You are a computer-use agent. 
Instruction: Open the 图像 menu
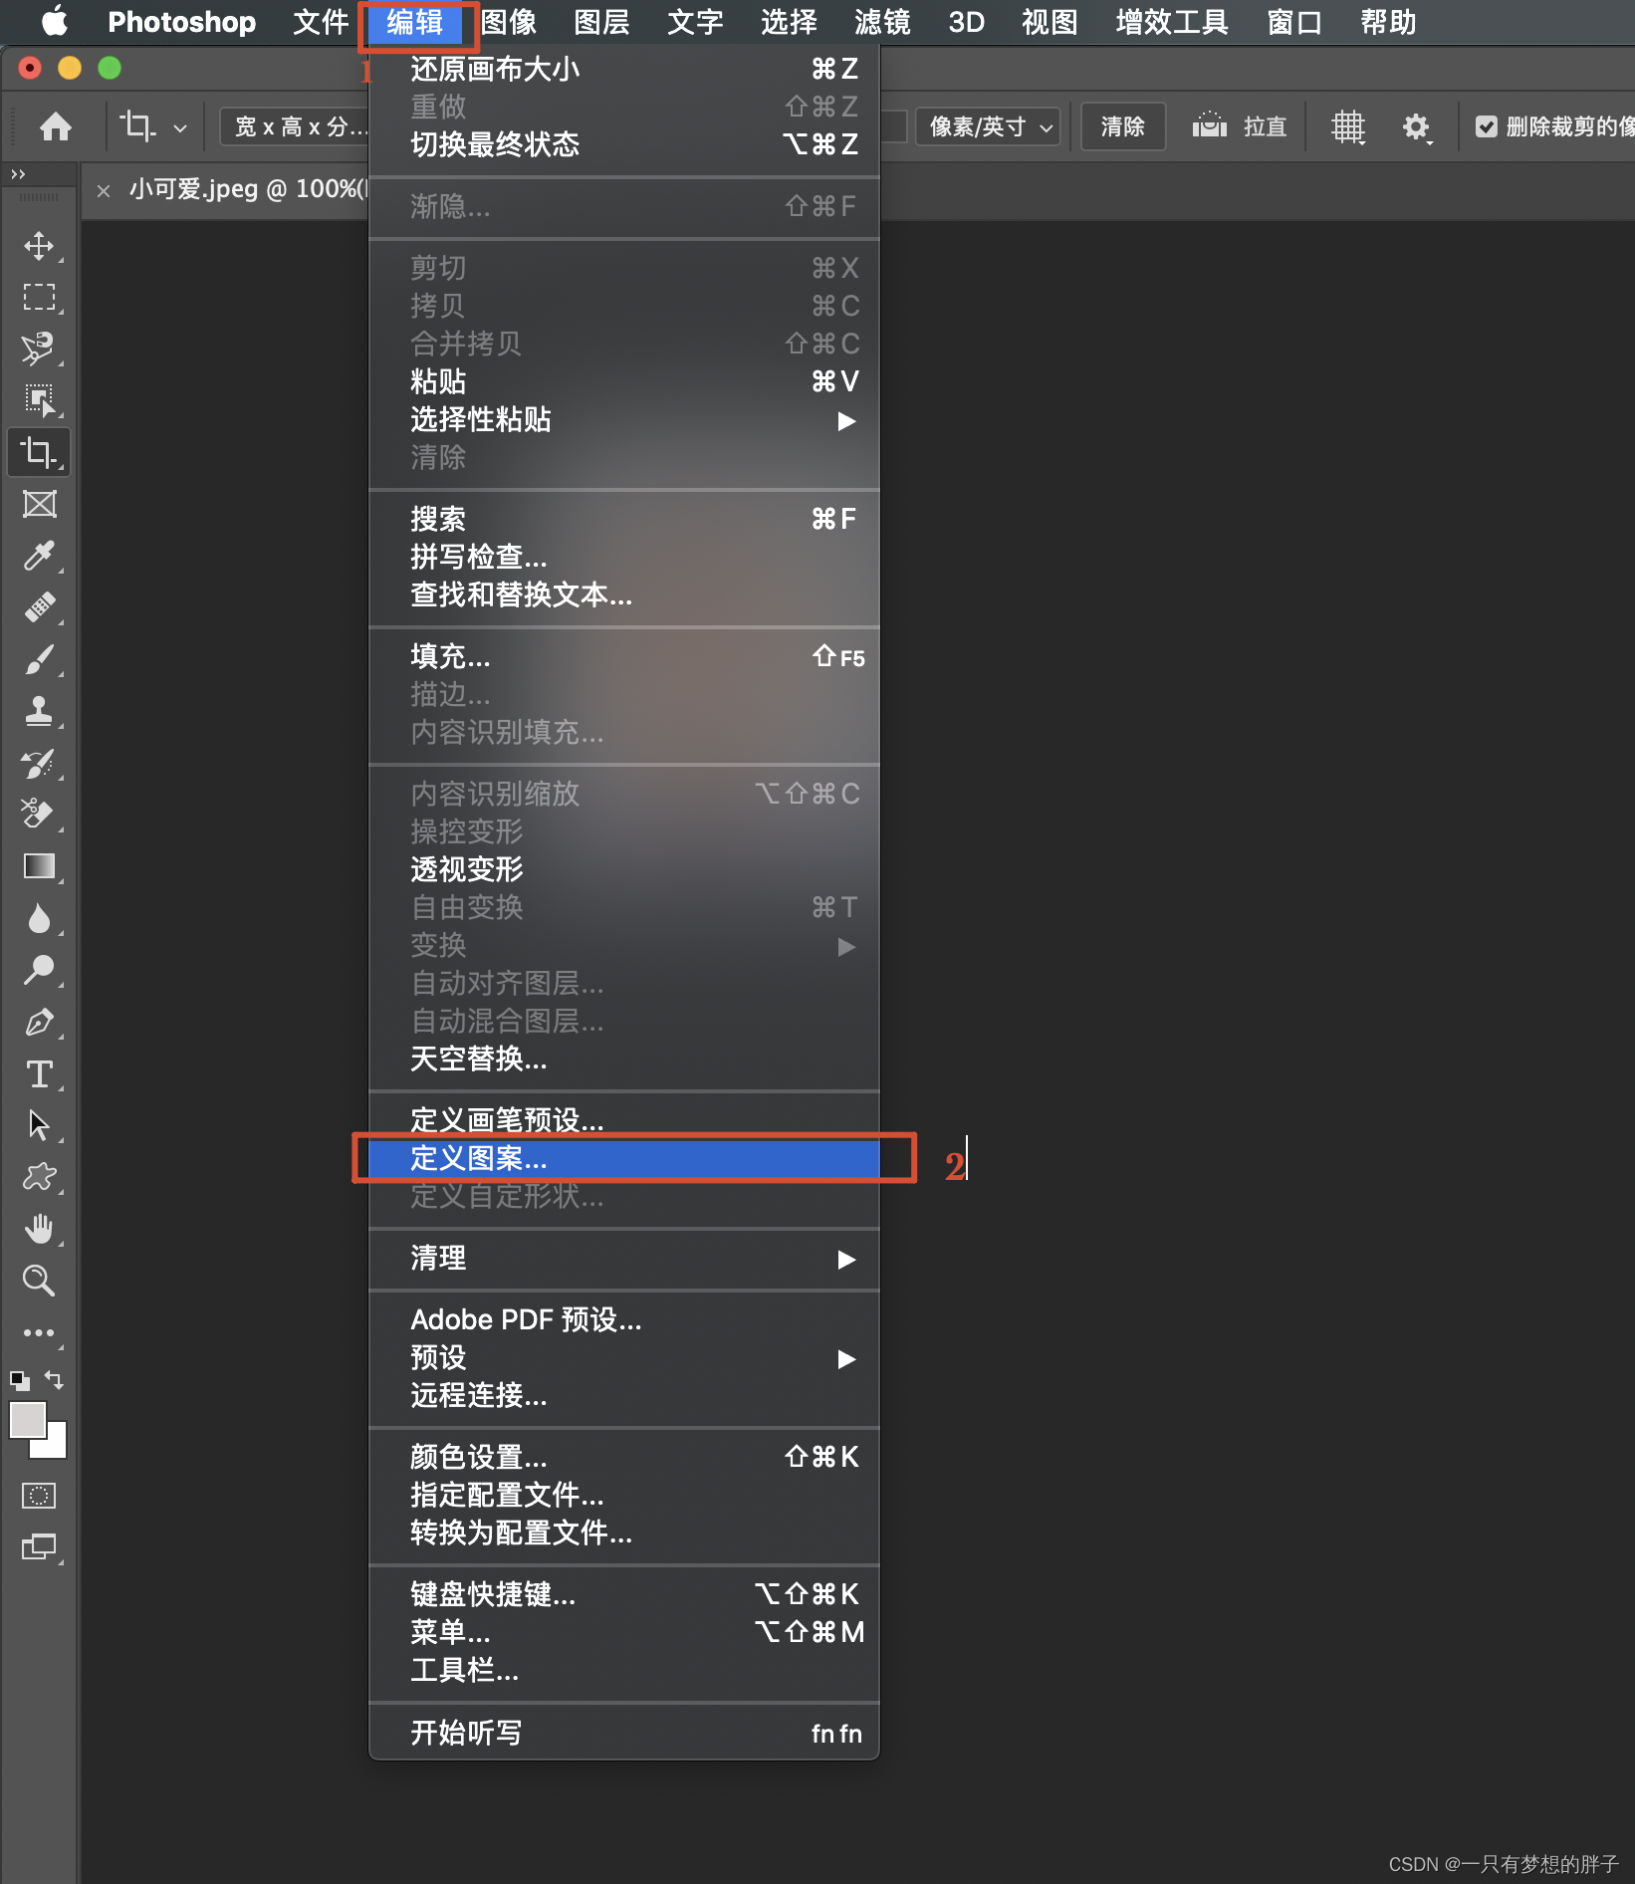[509, 22]
